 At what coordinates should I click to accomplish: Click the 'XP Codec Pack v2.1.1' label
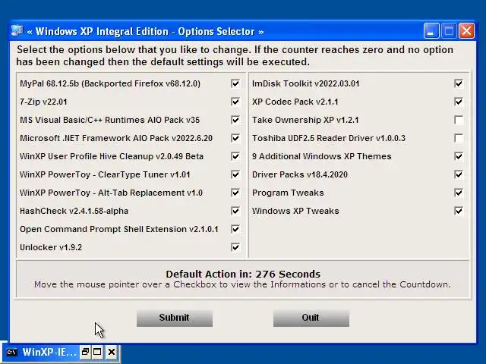pos(295,102)
